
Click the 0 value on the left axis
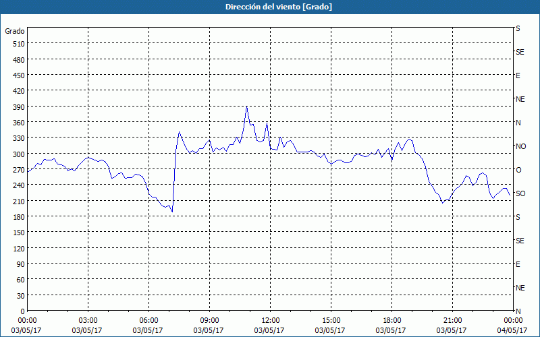coord(23,311)
